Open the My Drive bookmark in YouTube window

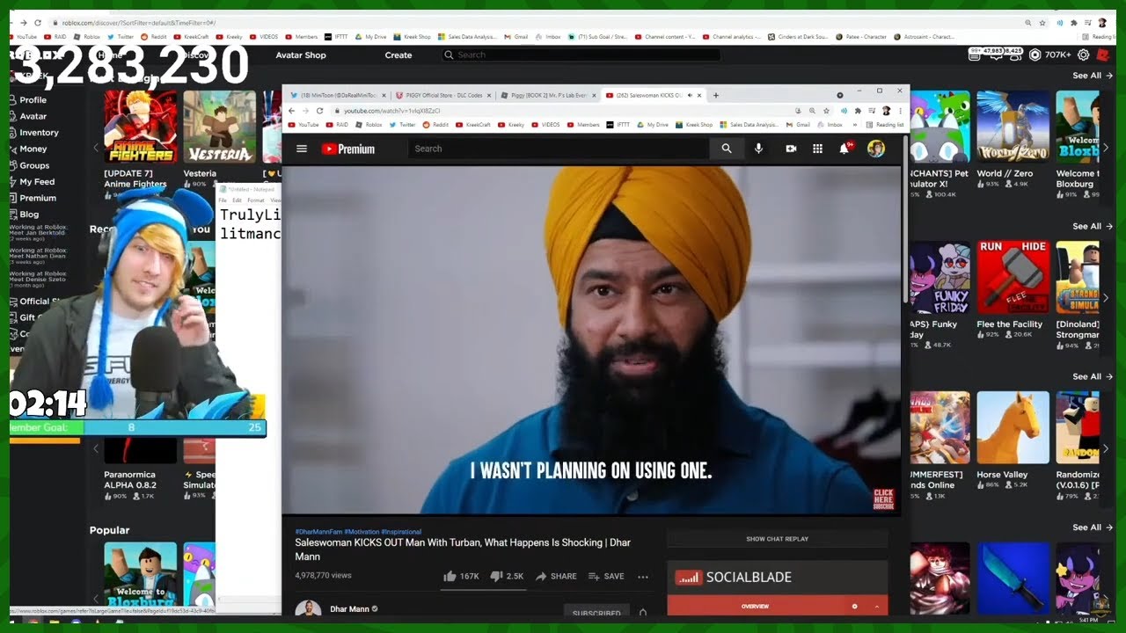pyautogui.click(x=654, y=125)
